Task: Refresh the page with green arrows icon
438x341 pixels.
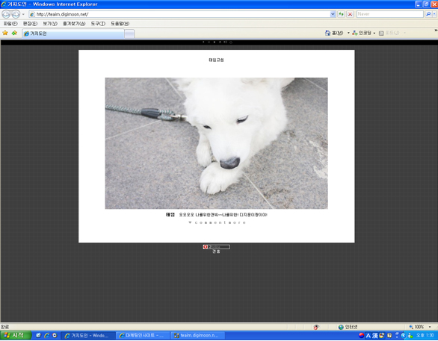Action: [x=341, y=14]
